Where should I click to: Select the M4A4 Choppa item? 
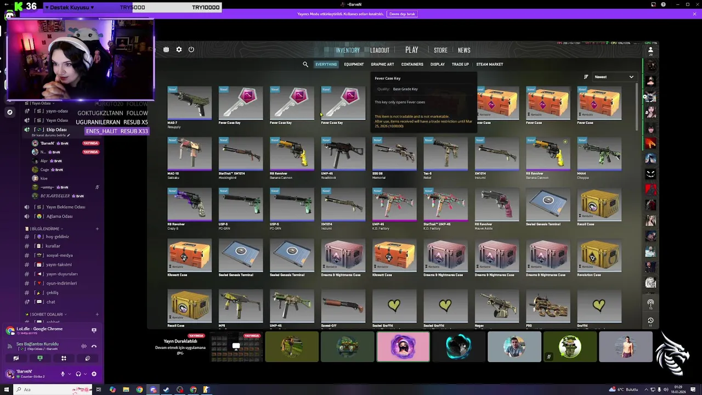(x=599, y=158)
